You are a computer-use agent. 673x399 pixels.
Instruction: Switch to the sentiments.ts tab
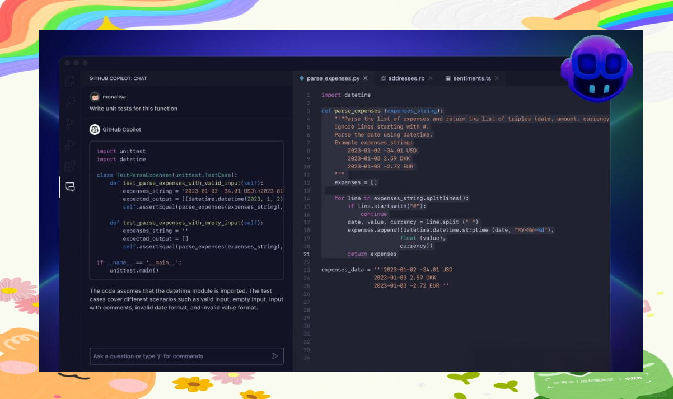(x=471, y=78)
